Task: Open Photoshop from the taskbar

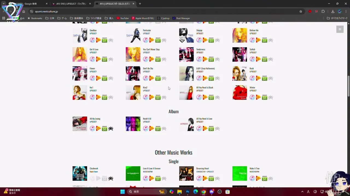Action: (x=188, y=192)
